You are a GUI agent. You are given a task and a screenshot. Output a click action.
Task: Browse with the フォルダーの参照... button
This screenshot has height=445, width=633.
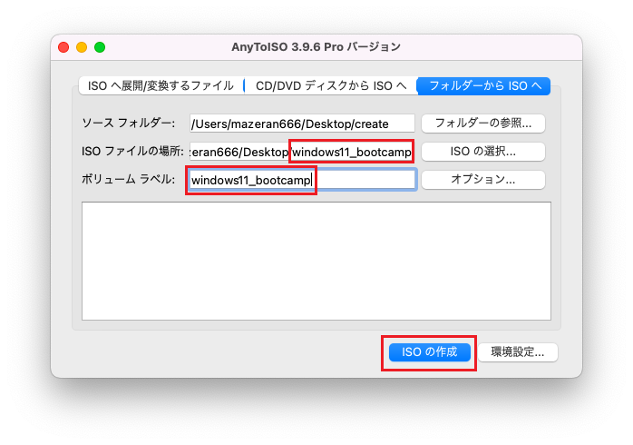tap(483, 123)
